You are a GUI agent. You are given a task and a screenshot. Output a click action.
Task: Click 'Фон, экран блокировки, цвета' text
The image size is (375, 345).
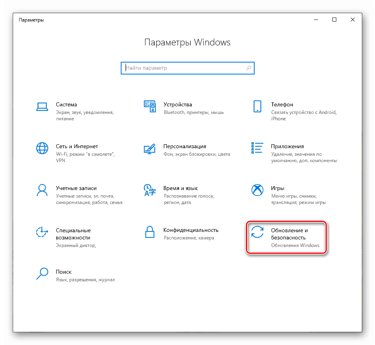click(196, 154)
